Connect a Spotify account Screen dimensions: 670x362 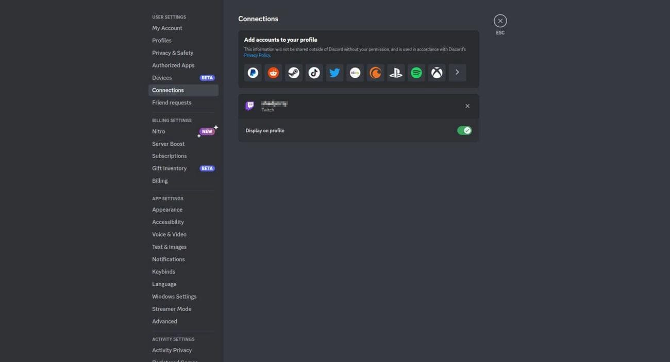pos(416,72)
